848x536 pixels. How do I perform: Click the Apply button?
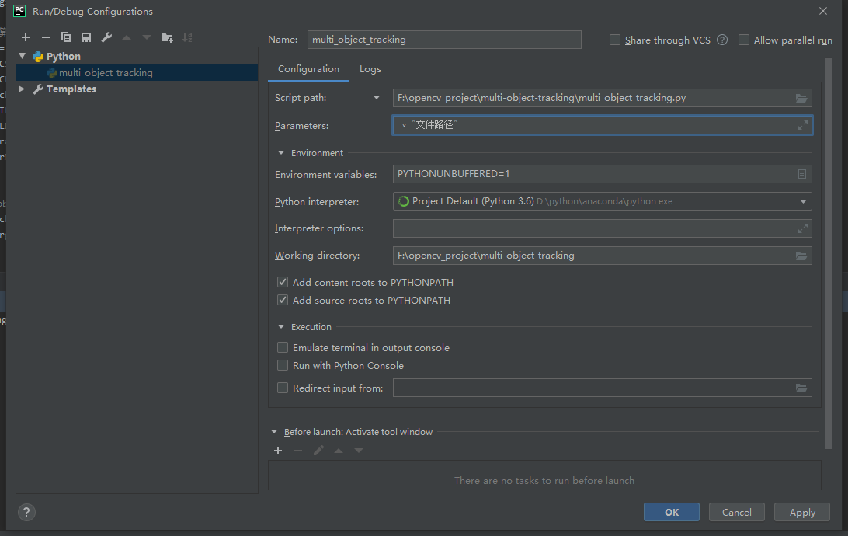coord(802,512)
